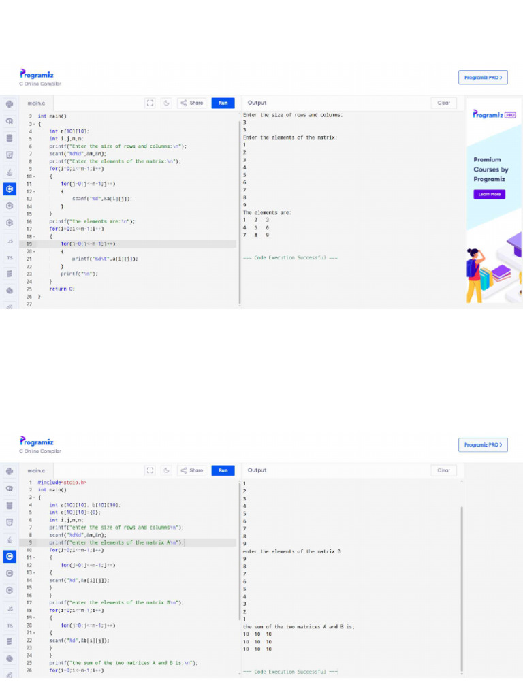Image resolution: width=523 pixels, height=697 pixels.
Task: Collapse code fold at line 20 in upper editor
Action: point(34,252)
